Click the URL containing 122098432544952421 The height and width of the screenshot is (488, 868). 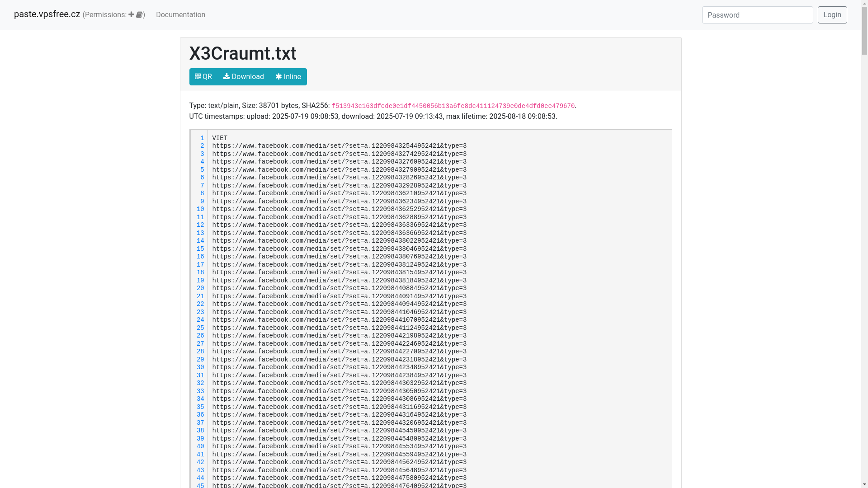point(340,146)
